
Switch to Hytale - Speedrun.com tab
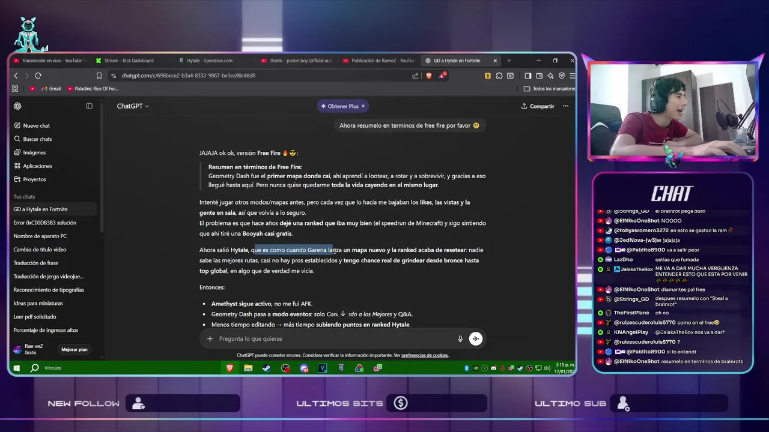tap(210, 61)
